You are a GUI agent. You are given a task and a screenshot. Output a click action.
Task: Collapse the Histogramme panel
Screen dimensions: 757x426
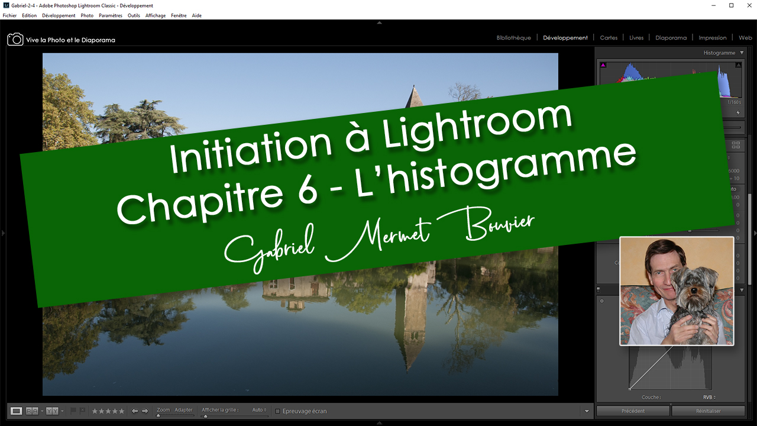point(742,53)
